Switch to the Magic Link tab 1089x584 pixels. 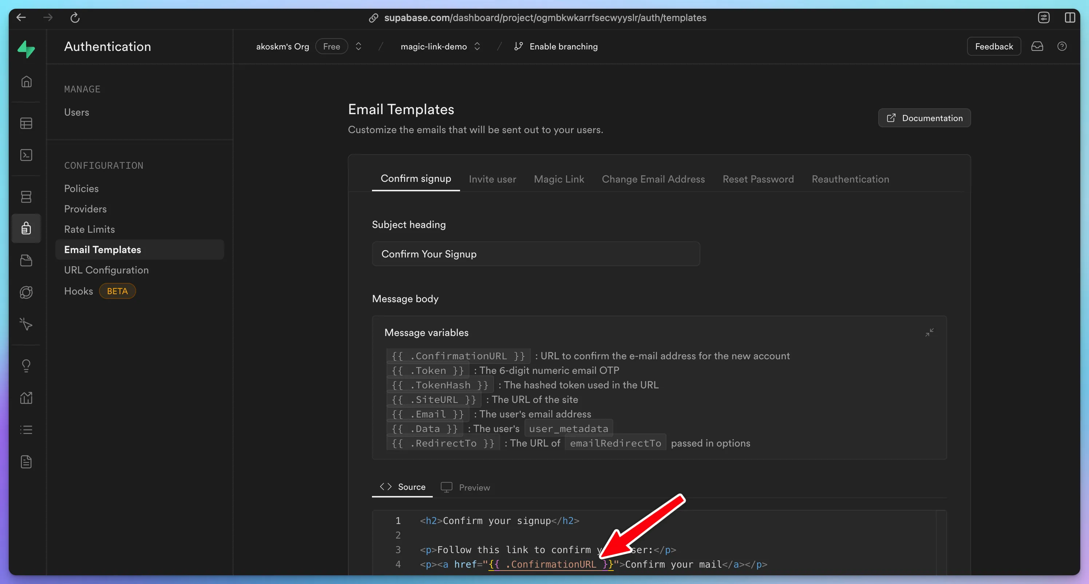(x=559, y=179)
